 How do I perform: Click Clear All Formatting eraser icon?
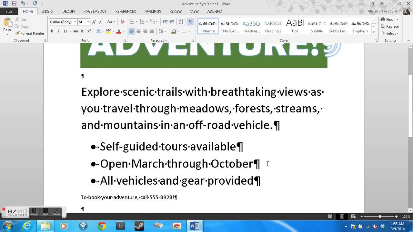(122, 22)
